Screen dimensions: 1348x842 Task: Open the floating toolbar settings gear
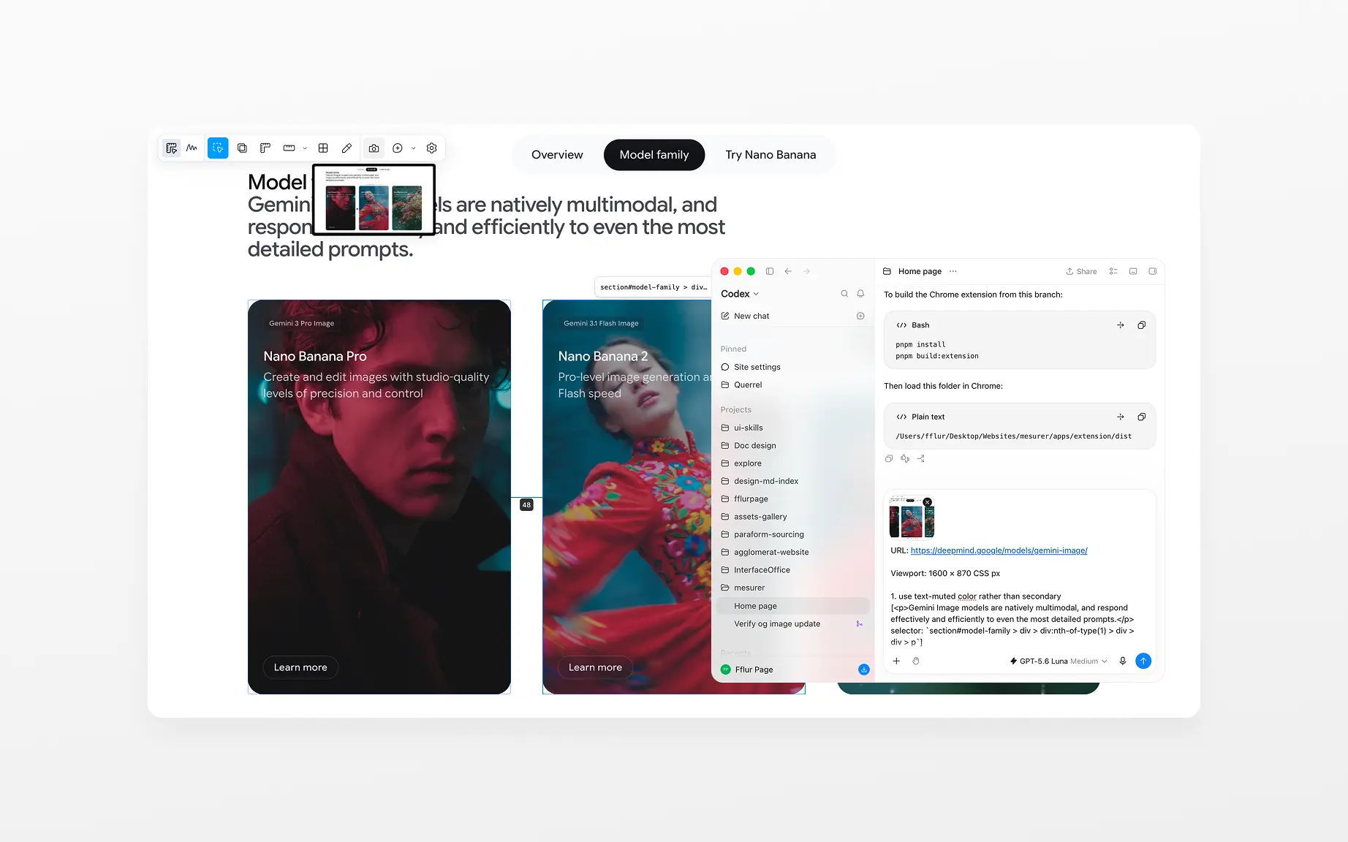tap(432, 148)
